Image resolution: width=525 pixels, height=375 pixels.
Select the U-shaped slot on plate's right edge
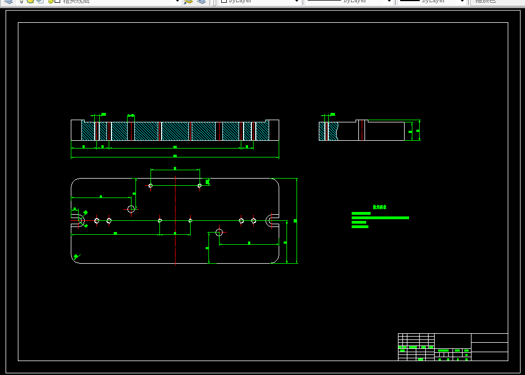click(x=272, y=220)
